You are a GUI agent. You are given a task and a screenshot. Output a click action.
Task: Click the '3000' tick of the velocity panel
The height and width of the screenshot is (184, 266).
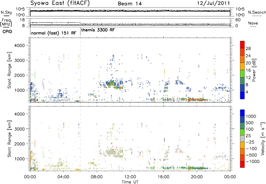(x=19, y=129)
